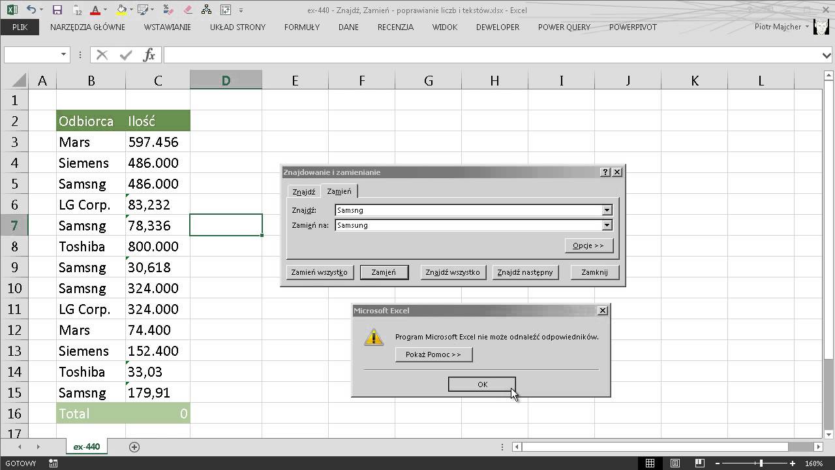Viewport: 835px width, 470px height.
Task: Click the help question mark in Find dialog
Action: (605, 172)
